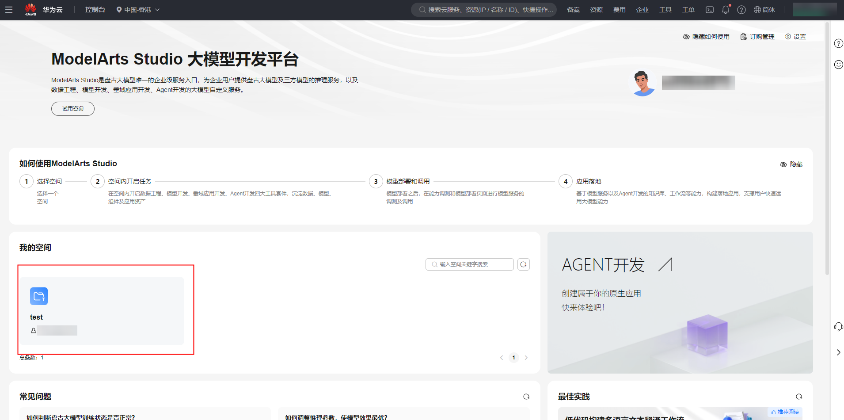Viewport: 844px width, 420px height.
Task: Hide the how-to-use panel via 隐藏
Action: (791, 164)
